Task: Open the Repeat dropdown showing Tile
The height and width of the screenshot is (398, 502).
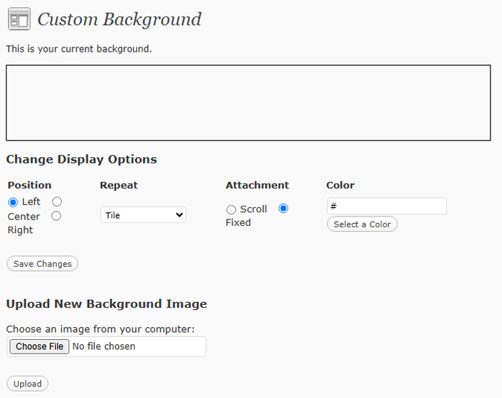Action: (143, 214)
